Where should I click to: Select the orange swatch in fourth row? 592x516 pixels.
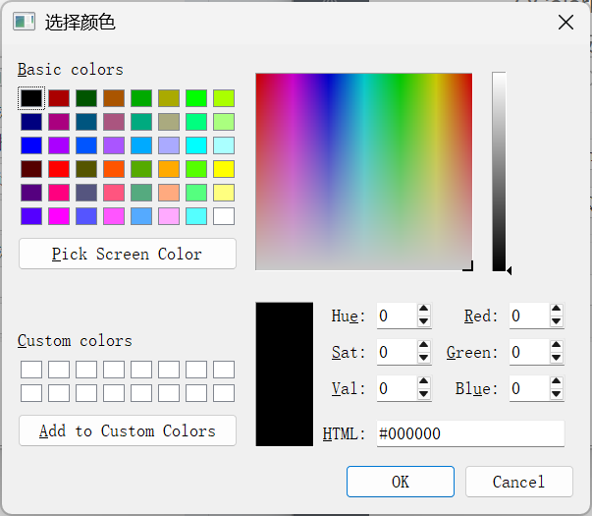coord(169,169)
